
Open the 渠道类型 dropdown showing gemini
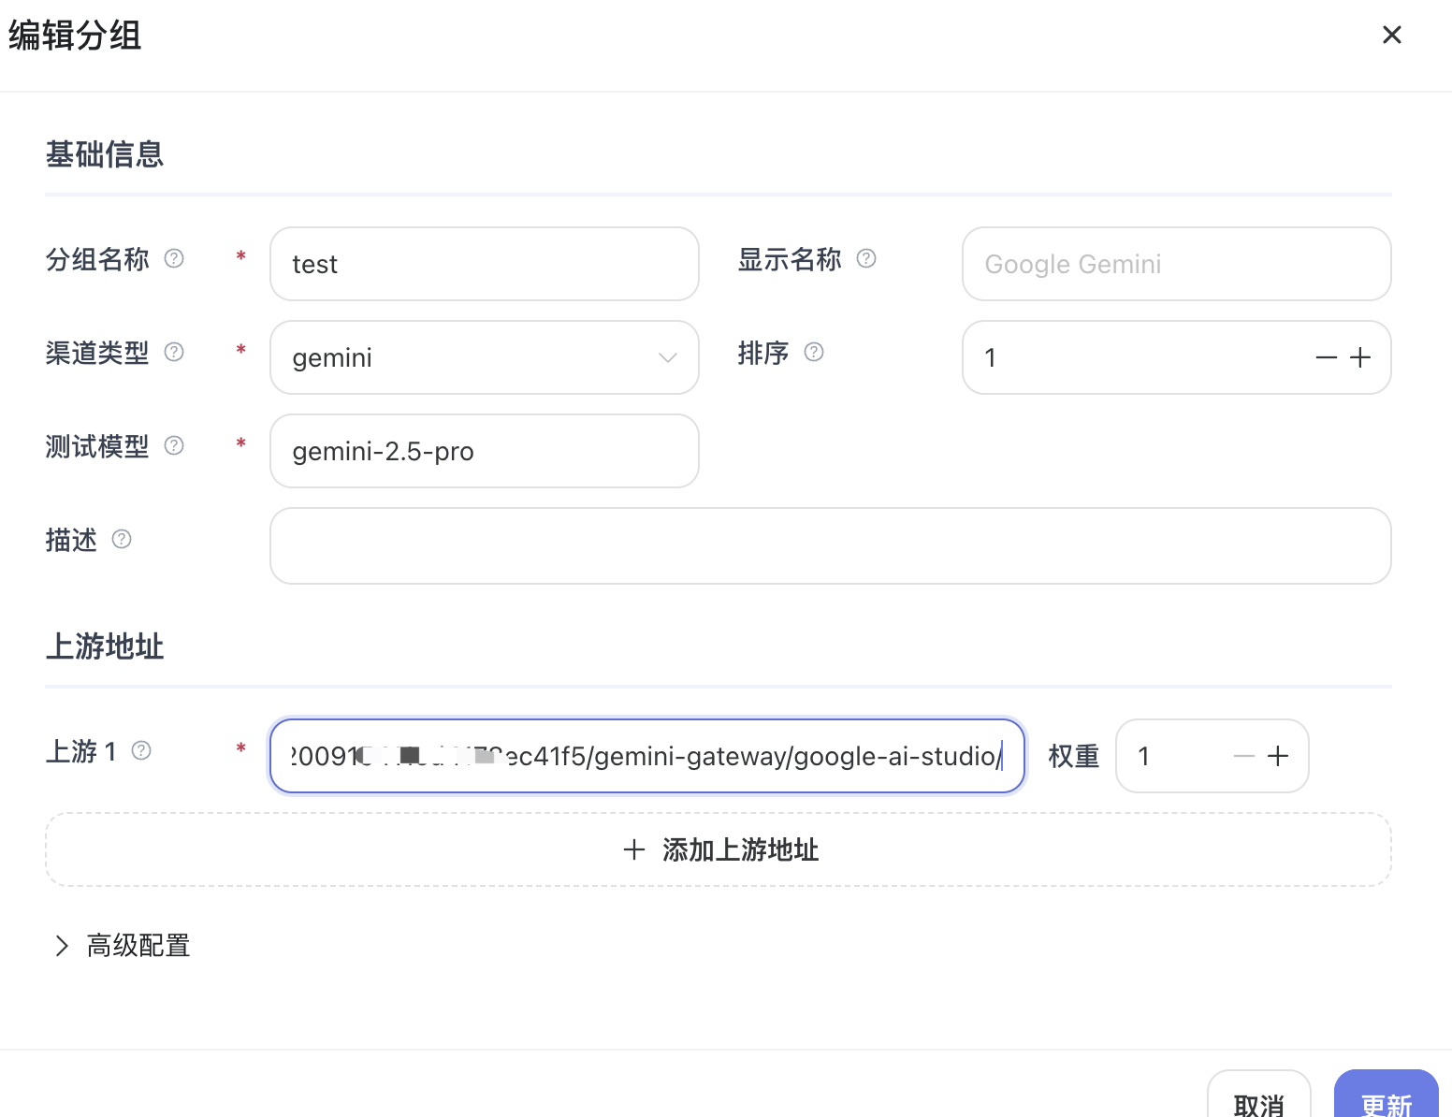click(x=485, y=357)
